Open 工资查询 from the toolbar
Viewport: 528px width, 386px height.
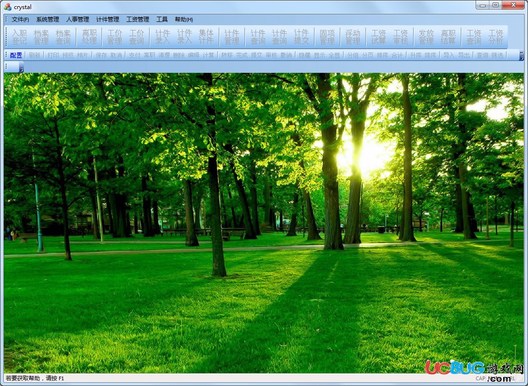pos(474,37)
